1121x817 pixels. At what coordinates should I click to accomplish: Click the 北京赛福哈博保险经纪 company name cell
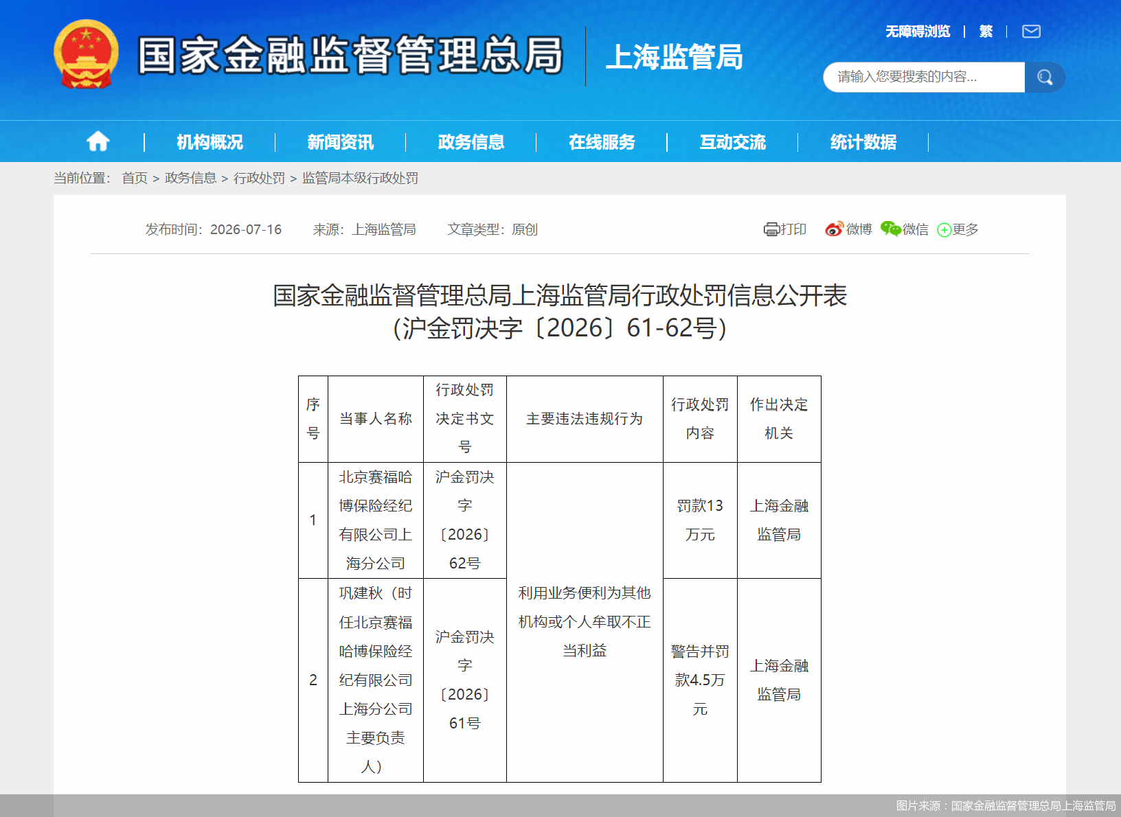[x=376, y=520]
